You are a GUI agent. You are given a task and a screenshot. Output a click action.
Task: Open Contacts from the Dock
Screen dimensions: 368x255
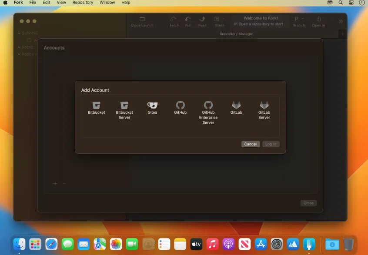(148, 244)
